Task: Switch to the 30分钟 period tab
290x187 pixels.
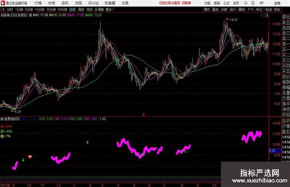Action: tap(51, 10)
